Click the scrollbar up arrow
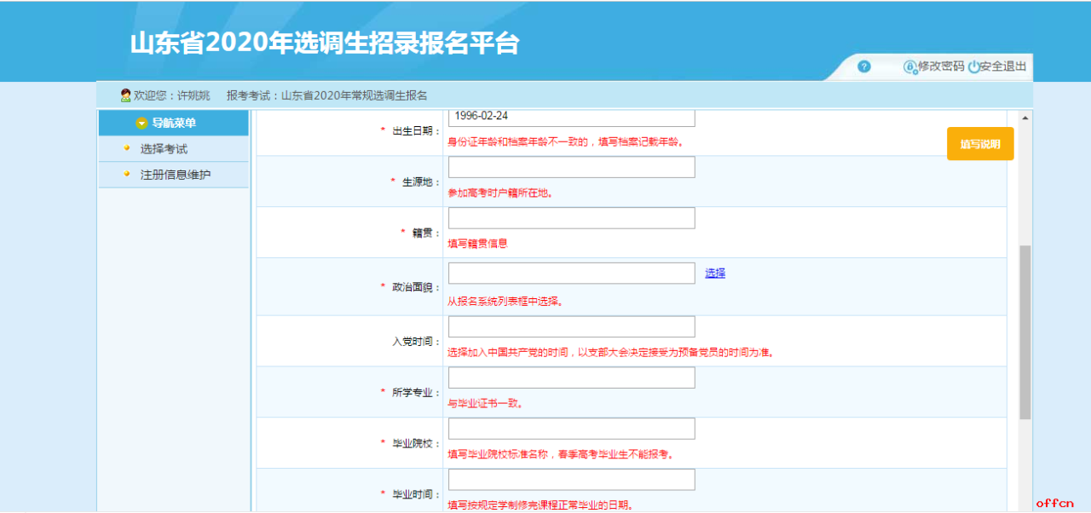The image size is (1091, 513). coord(1025,117)
